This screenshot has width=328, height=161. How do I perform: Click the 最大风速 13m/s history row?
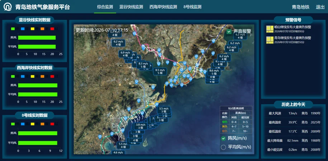(293, 114)
